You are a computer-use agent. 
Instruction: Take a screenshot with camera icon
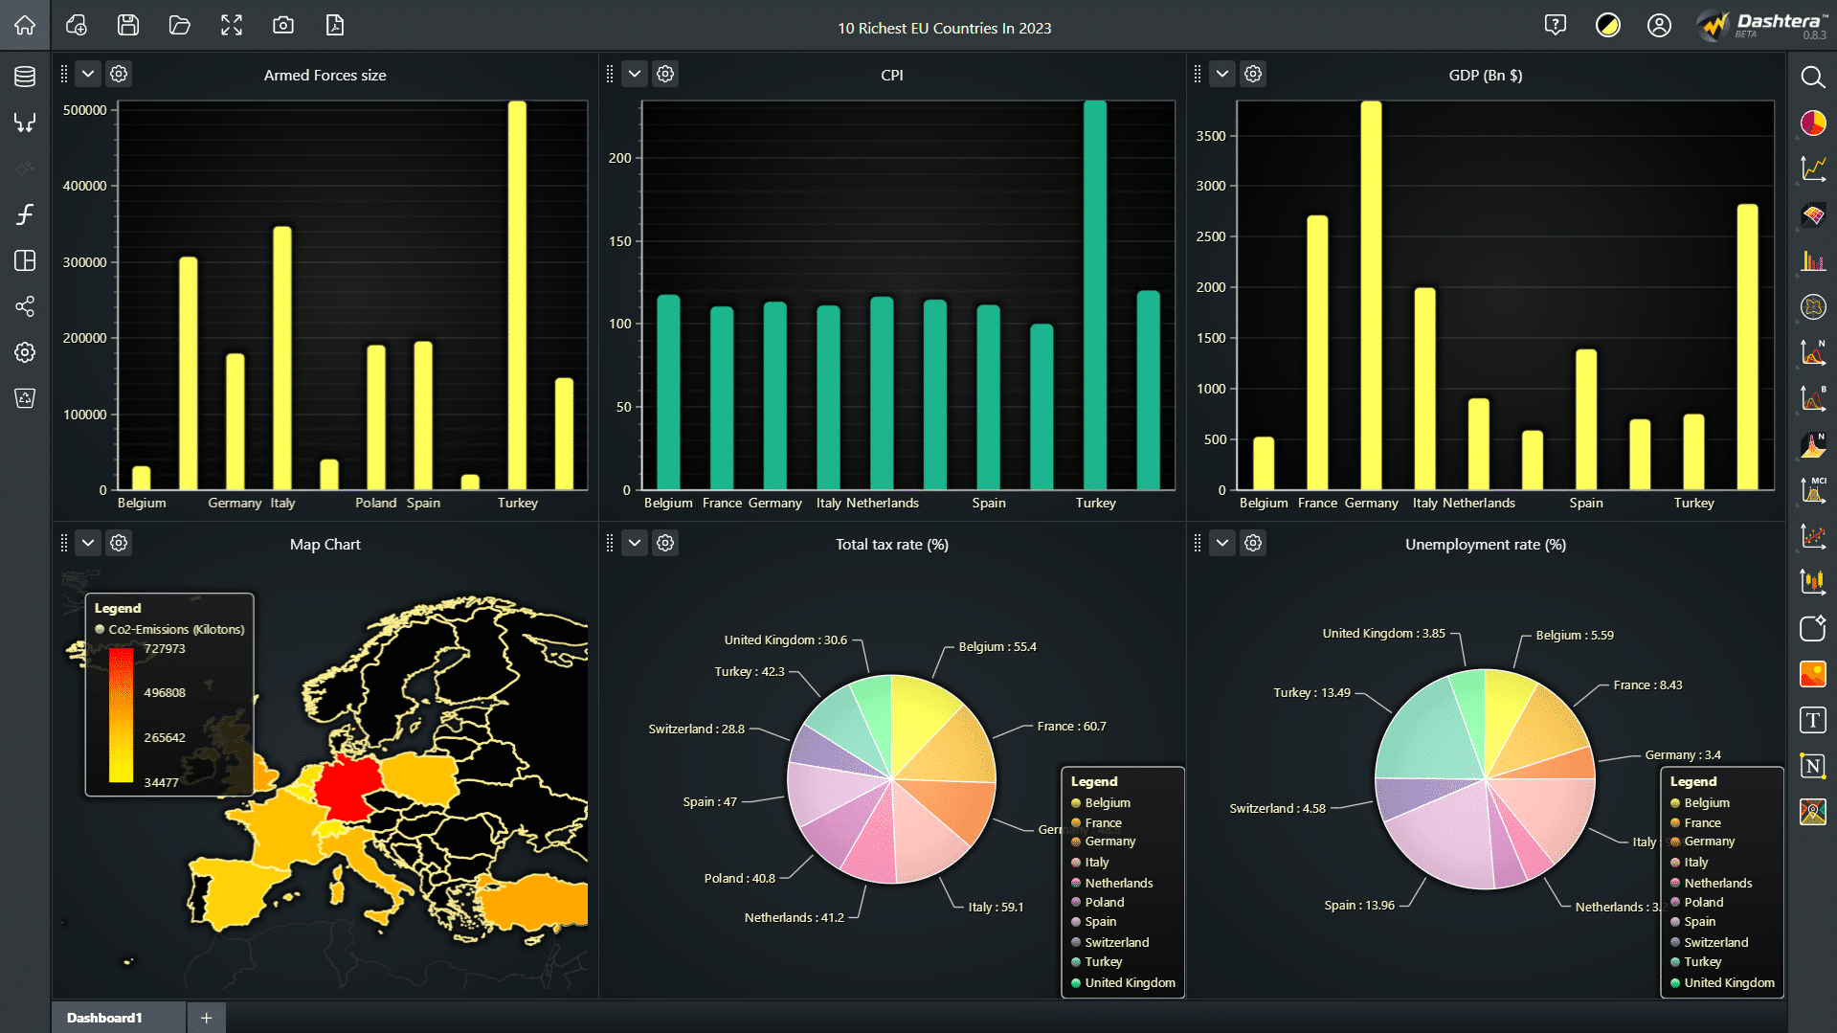coord(283,26)
